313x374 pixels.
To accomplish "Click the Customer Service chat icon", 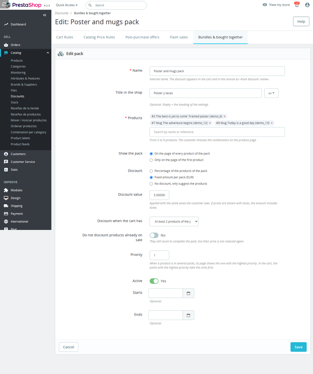I will coord(6,162).
